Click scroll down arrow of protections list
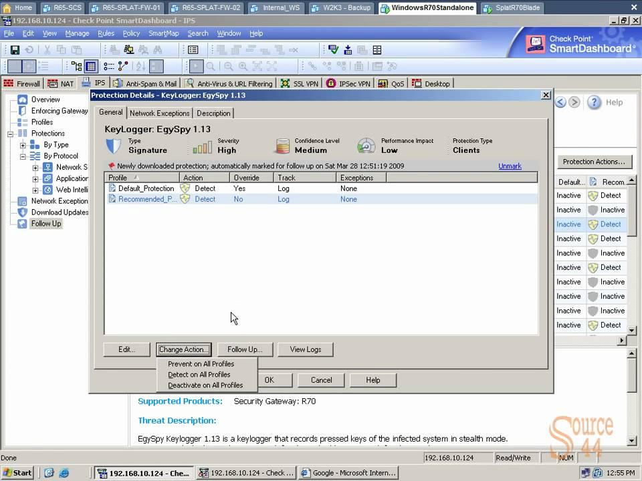Screen dimensions: 642x481 (x=631, y=330)
